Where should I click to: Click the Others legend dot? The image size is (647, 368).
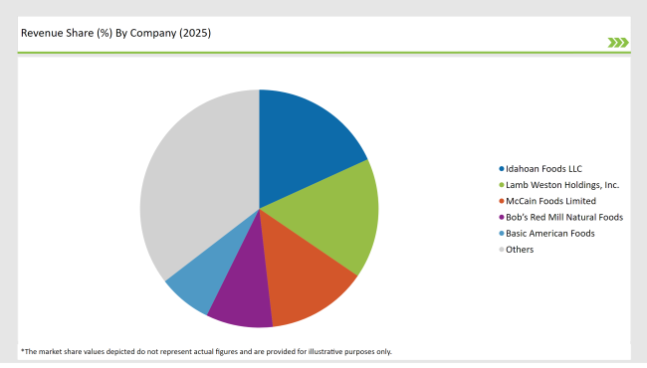[x=502, y=250]
